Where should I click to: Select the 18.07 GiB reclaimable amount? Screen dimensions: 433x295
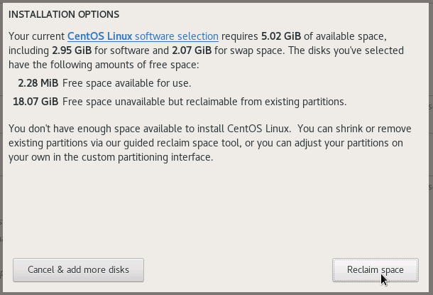coord(35,102)
